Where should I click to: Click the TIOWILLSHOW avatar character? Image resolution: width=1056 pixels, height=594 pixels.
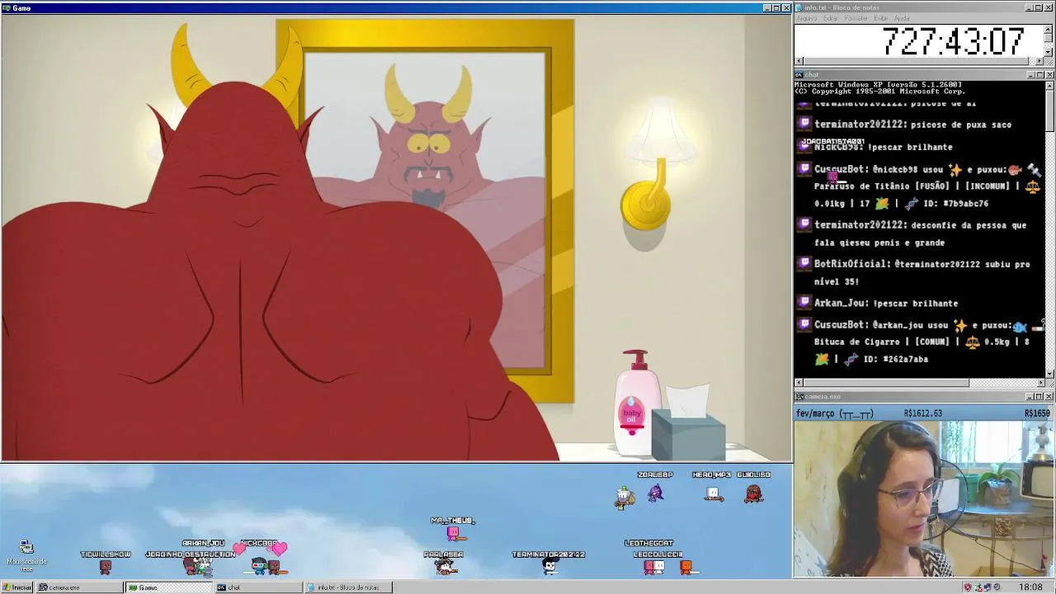[105, 567]
